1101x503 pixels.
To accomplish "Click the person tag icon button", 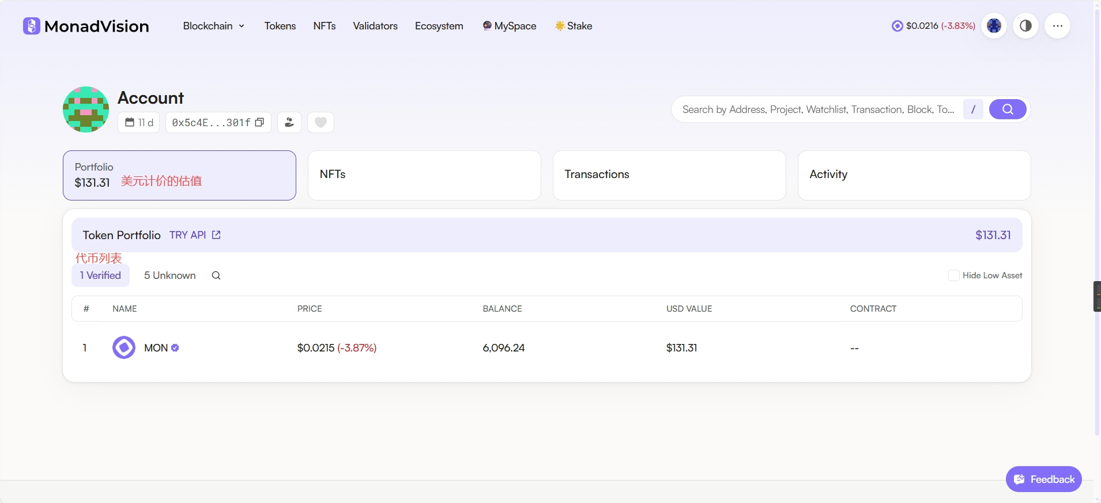I will coord(289,122).
